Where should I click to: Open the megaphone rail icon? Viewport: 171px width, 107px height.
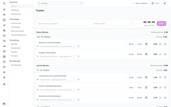(x=4, y=46)
